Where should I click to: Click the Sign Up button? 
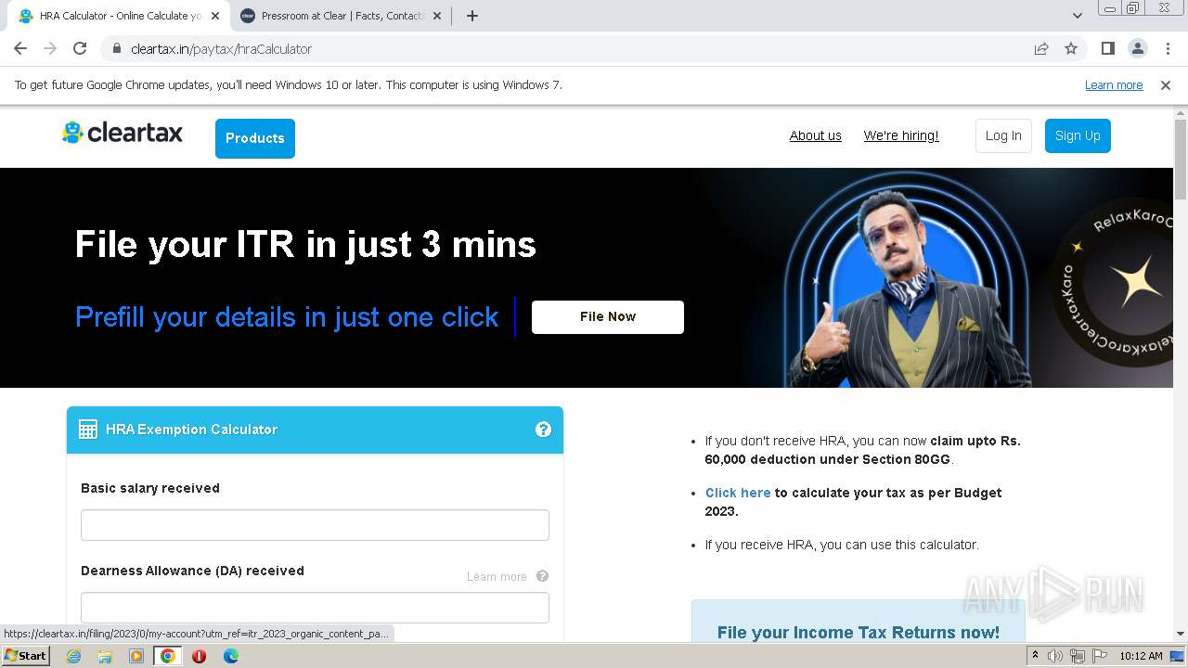[1078, 135]
